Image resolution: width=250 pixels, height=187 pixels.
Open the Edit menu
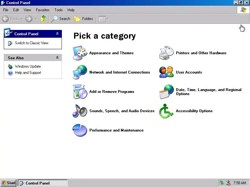click(x=16, y=10)
